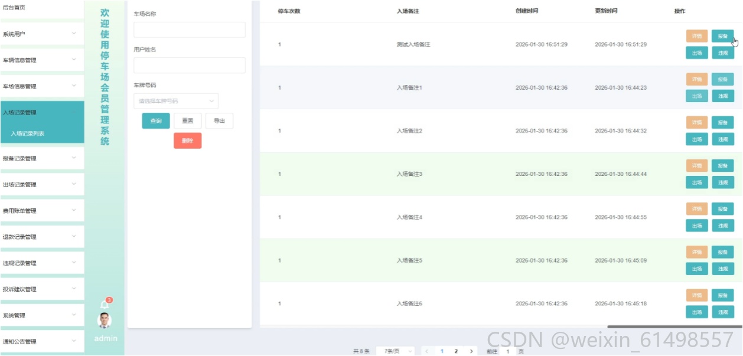This screenshot has width=743, height=356.
Task: Click the 用户姓名 input field
Action: (190, 65)
